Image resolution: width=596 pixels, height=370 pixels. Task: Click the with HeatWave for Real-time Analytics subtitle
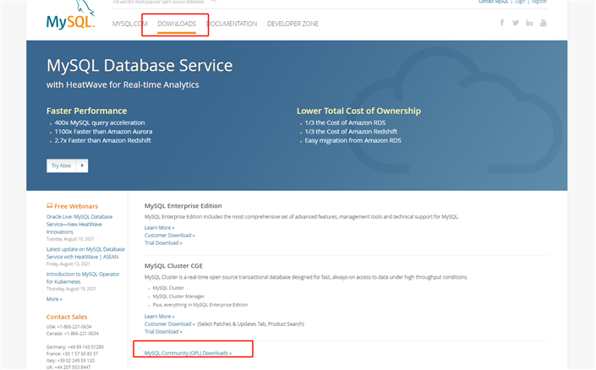(x=123, y=84)
